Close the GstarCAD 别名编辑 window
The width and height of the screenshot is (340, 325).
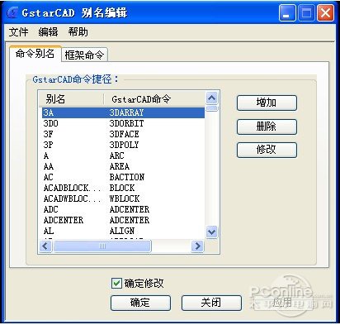click(326, 13)
